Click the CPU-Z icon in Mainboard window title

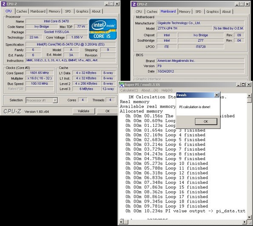tap(134, 4)
